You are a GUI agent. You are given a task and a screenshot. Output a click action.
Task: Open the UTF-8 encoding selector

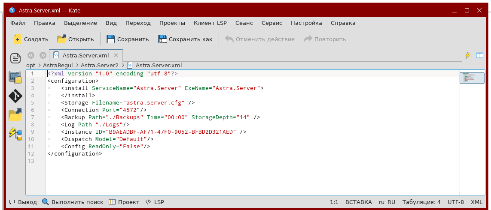click(x=455, y=202)
